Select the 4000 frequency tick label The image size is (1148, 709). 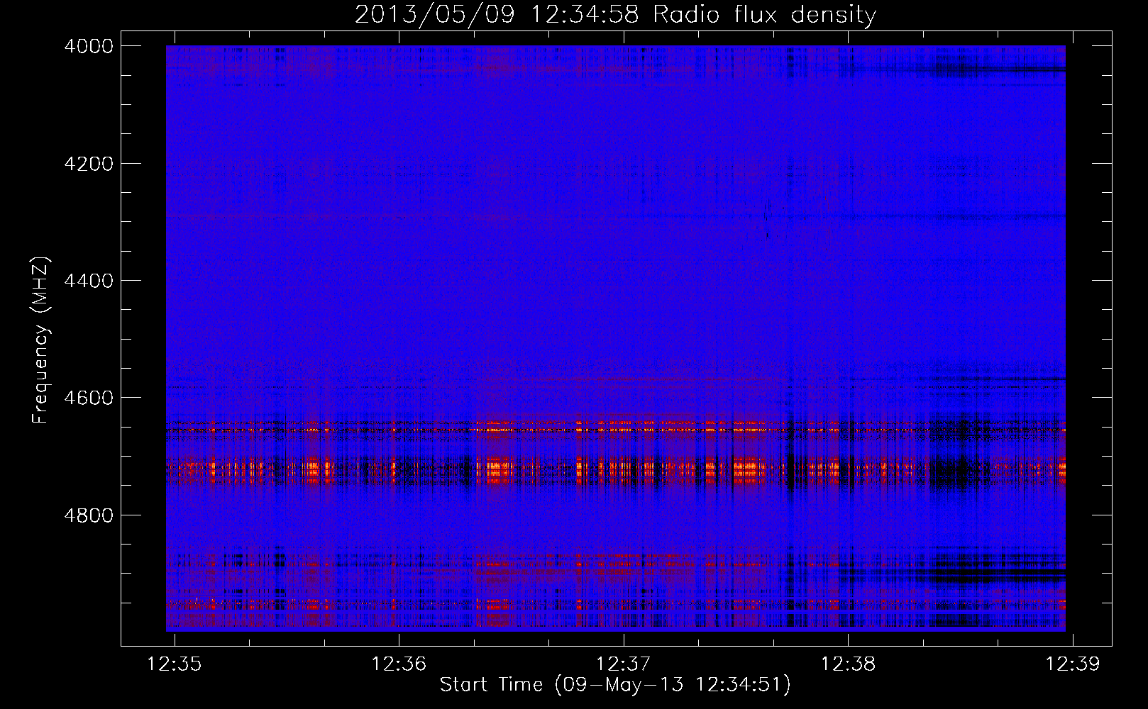coord(89,46)
